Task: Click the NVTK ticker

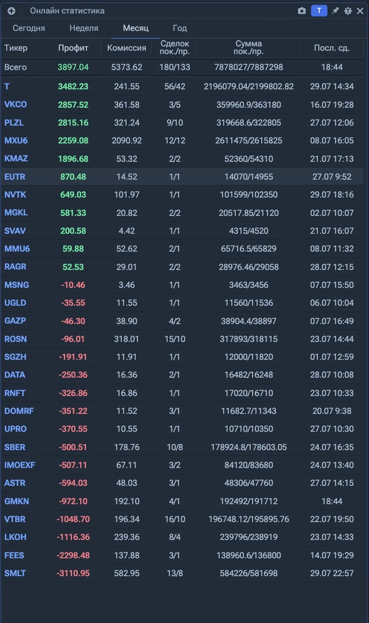Action: pos(15,195)
